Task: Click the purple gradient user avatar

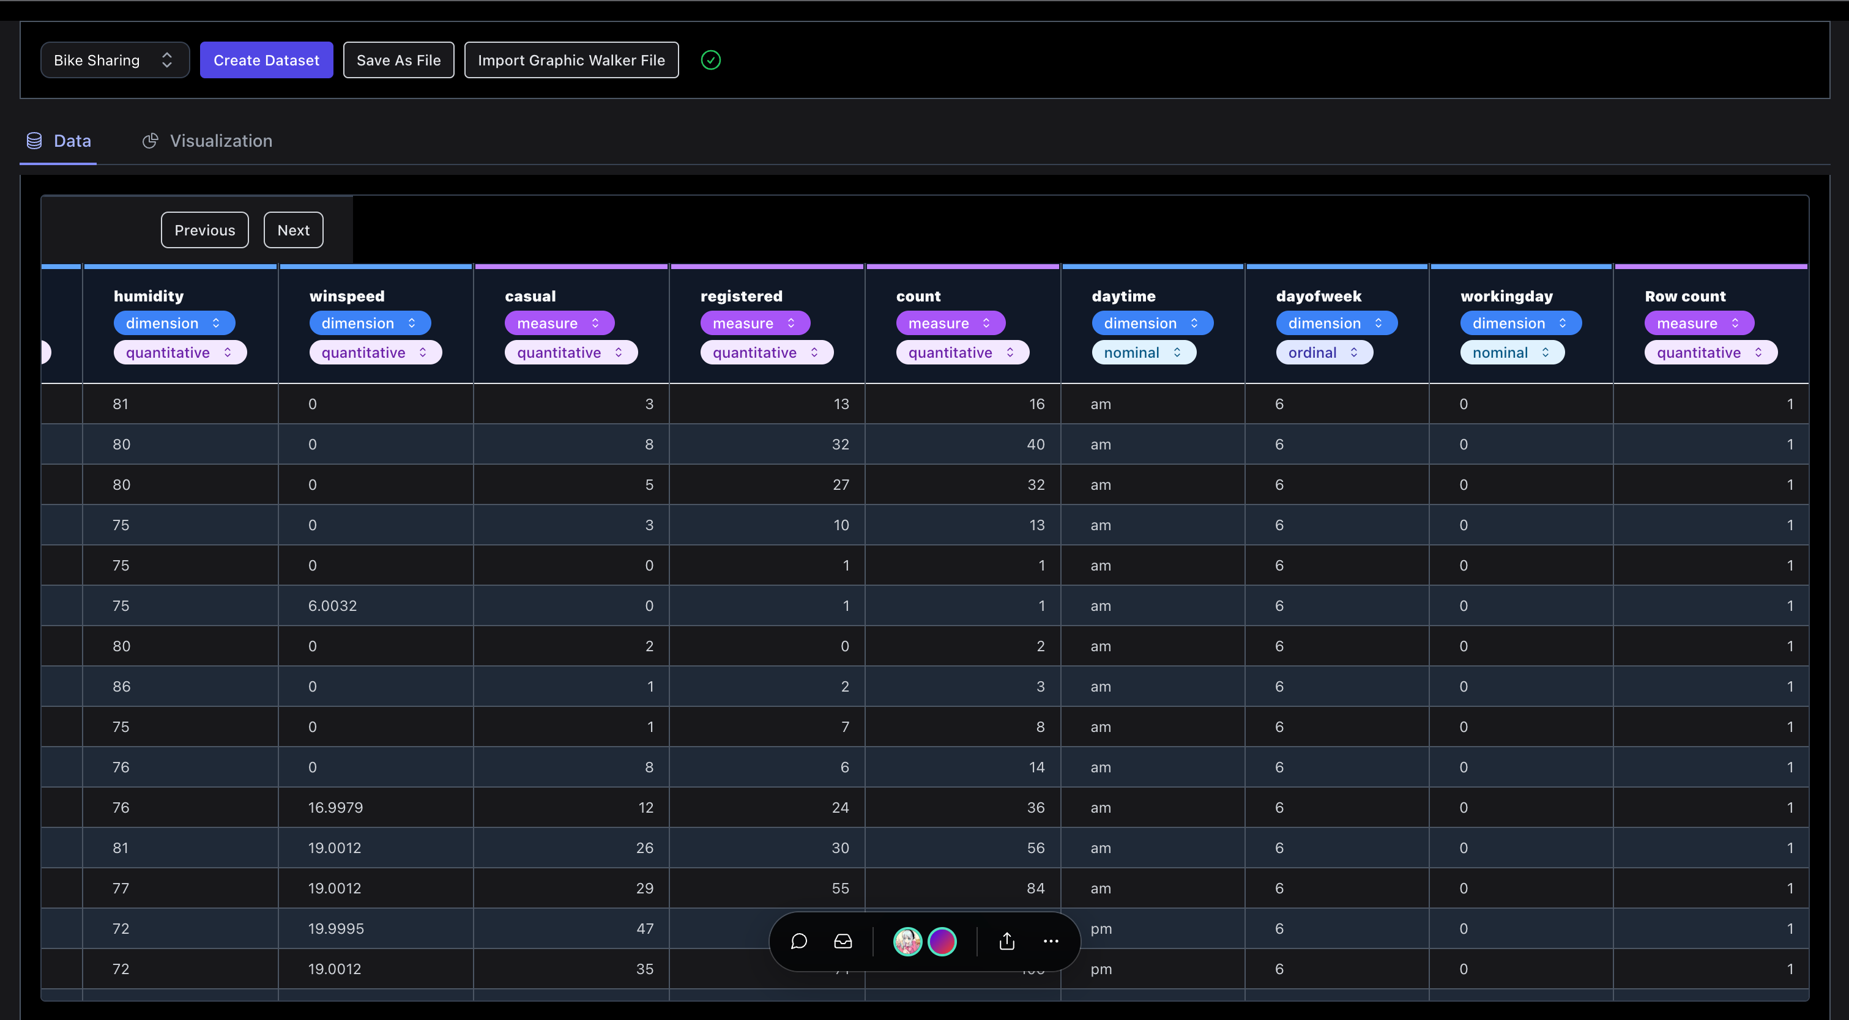Action: click(x=942, y=941)
